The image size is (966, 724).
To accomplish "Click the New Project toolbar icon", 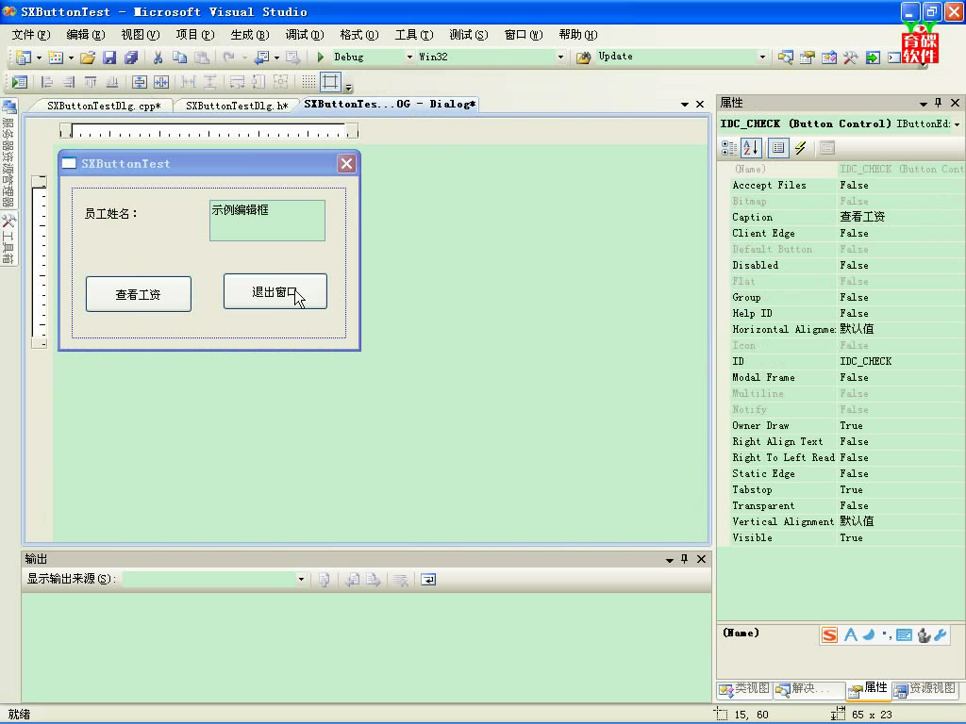I will [x=24, y=58].
